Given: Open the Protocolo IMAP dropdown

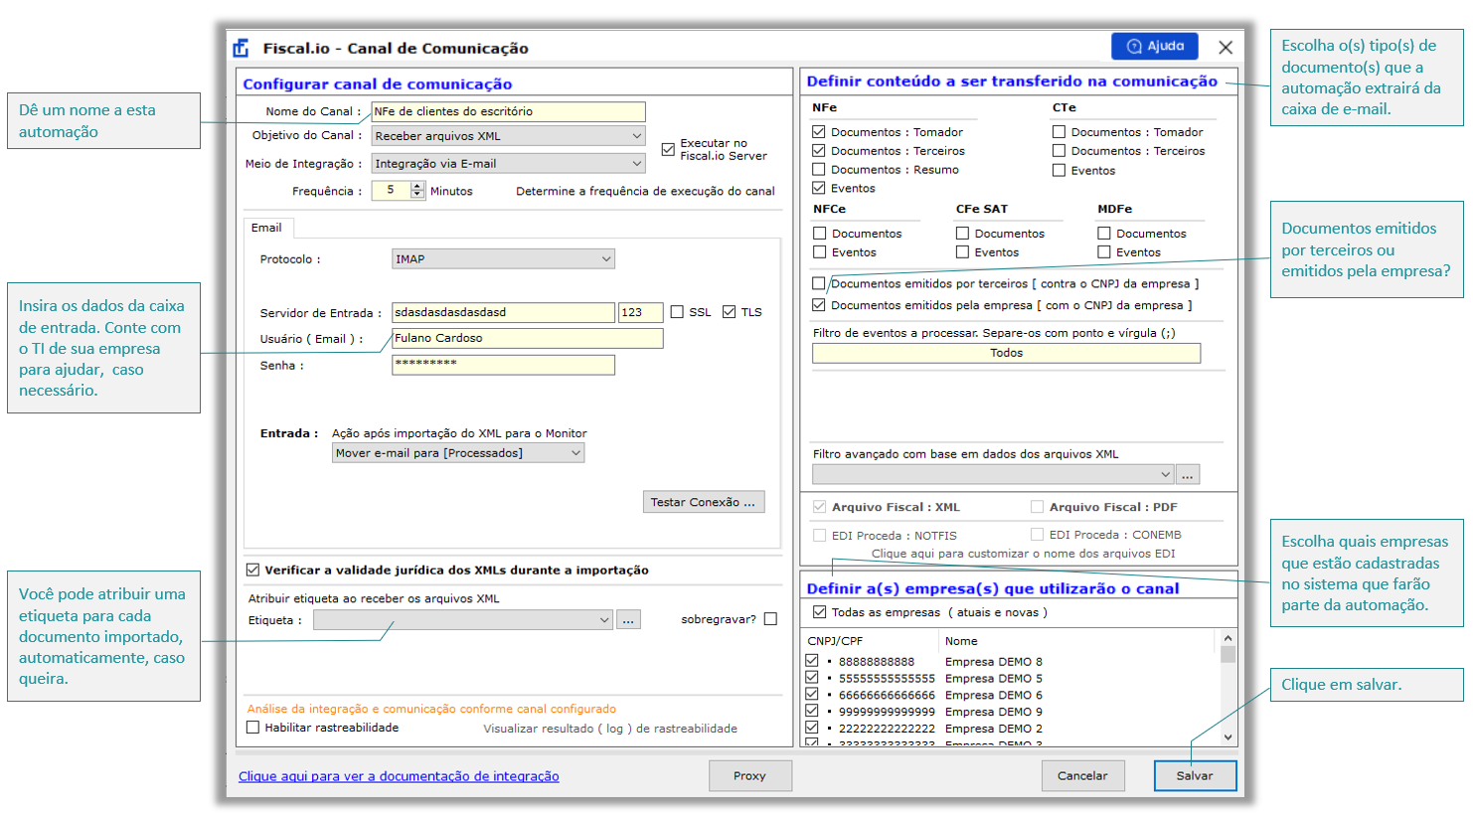Looking at the screenshot, I should coord(503,258).
